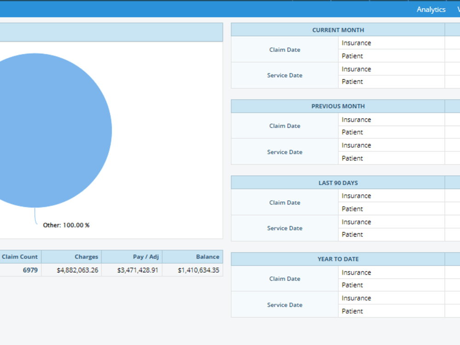Click Current Month Service Date Patient row
Screen dimensions: 460x345
(391, 81)
